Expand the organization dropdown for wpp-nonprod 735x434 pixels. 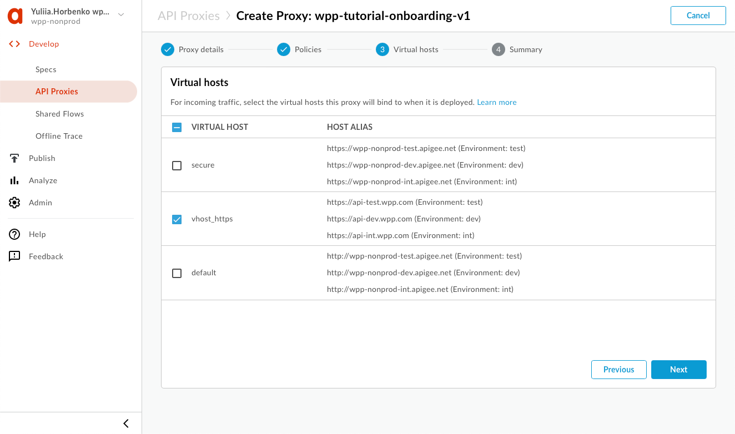(x=121, y=14)
